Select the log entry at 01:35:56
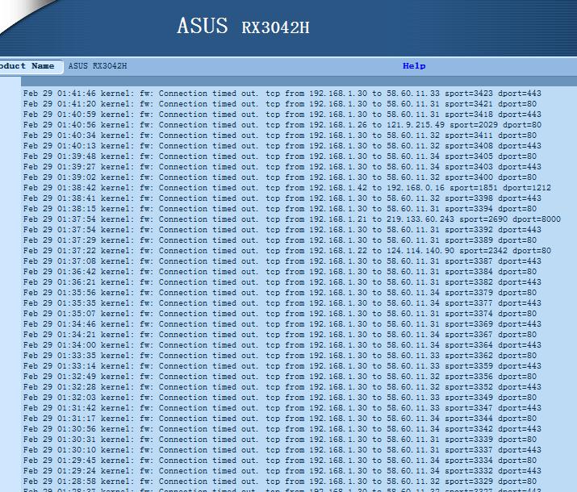Image resolution: width=577 pixels, height=492 pixels. (280, 293)
